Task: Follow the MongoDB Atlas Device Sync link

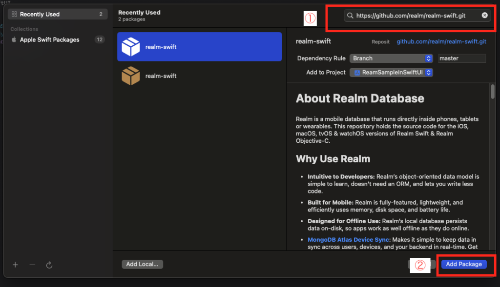Action: pyautogui.click(x=348, y=240)
